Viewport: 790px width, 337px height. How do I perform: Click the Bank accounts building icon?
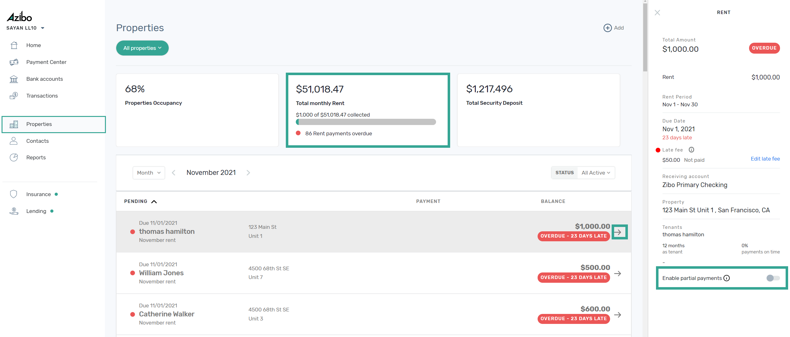(x=14, y=79)
